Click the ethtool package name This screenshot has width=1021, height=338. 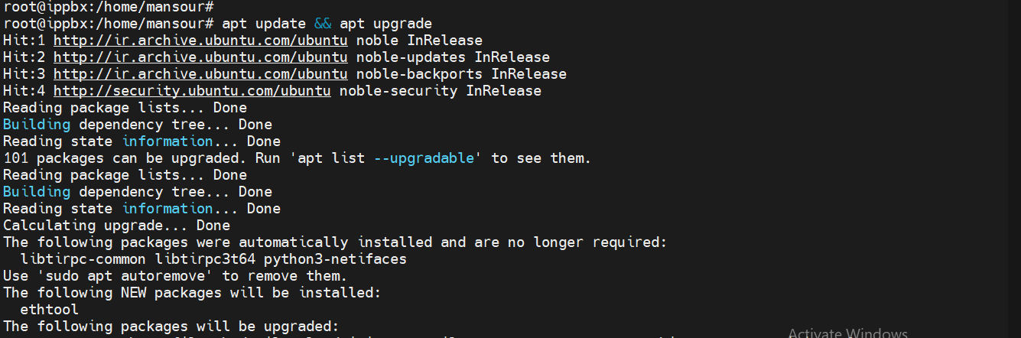(x=50, y=310)
